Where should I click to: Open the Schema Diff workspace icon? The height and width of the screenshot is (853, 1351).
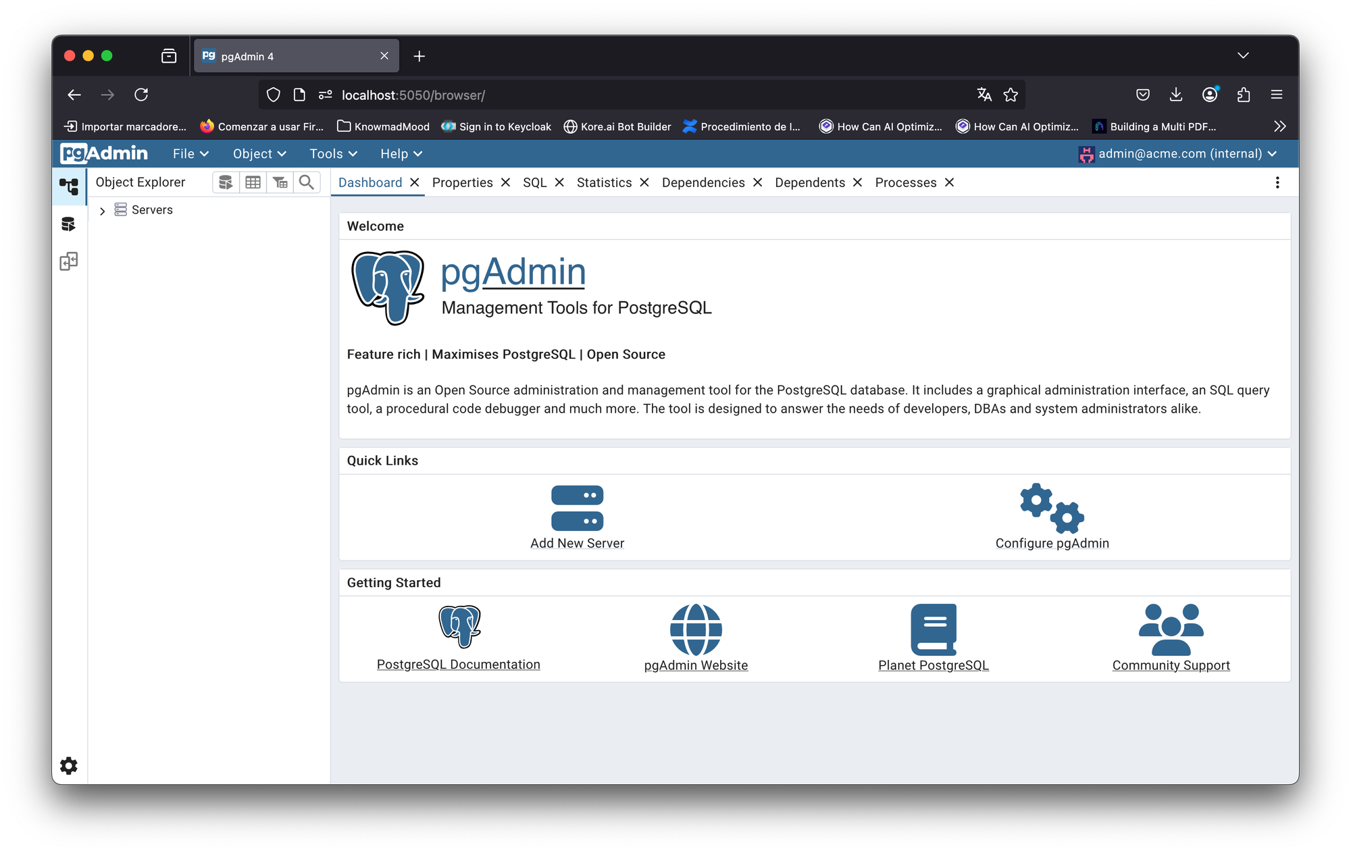[x=69, y=261]
